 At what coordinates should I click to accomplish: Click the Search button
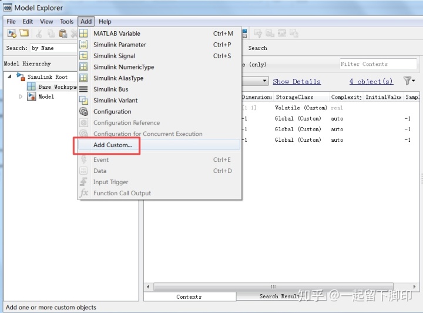tap(258, 48)
